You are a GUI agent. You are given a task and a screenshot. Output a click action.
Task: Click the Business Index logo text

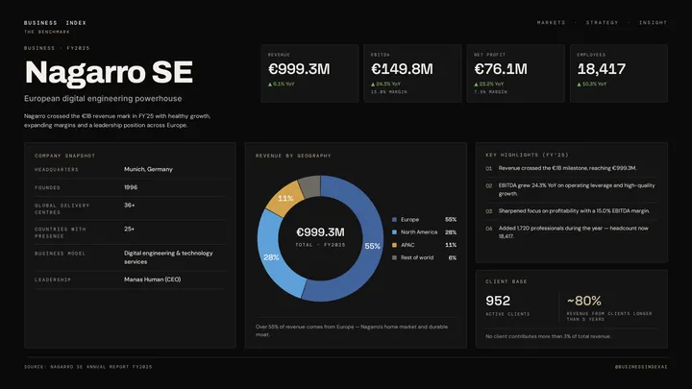point(55,23)
